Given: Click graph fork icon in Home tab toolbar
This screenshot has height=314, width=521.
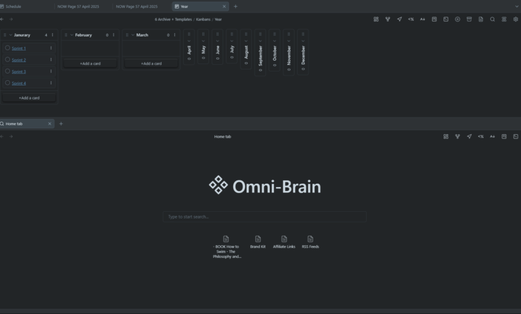Looking at the screenshot, I should 458,136.
